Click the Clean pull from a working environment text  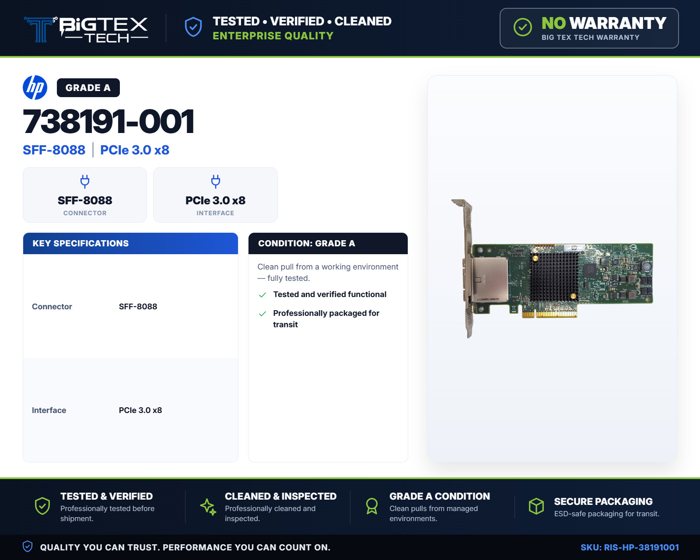[x=328, y=273]
